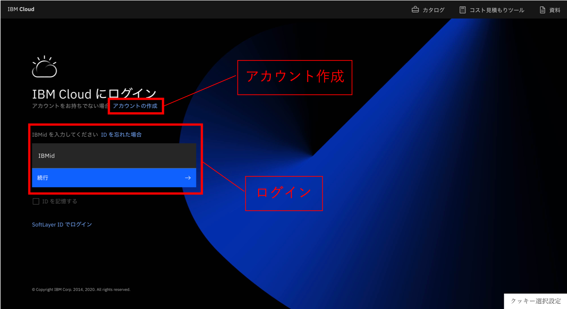This screenshot has width=567, height=309.
Task: Check the remember ID option
Action: 36,201
